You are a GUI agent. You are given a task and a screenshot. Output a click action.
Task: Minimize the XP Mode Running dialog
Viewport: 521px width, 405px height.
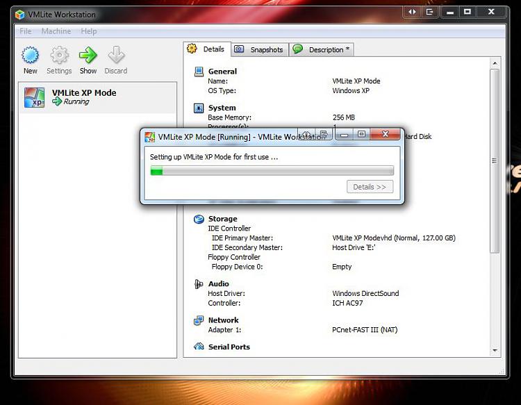pos(345,135)
